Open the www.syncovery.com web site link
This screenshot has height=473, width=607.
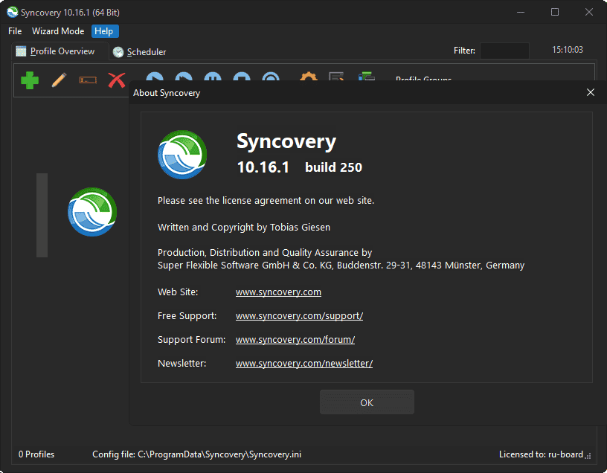pos(278,292)
